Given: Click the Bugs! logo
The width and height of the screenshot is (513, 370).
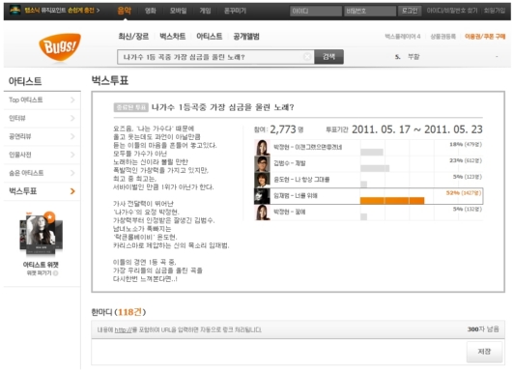Looking at the screenshot, I should pos(60,46).
